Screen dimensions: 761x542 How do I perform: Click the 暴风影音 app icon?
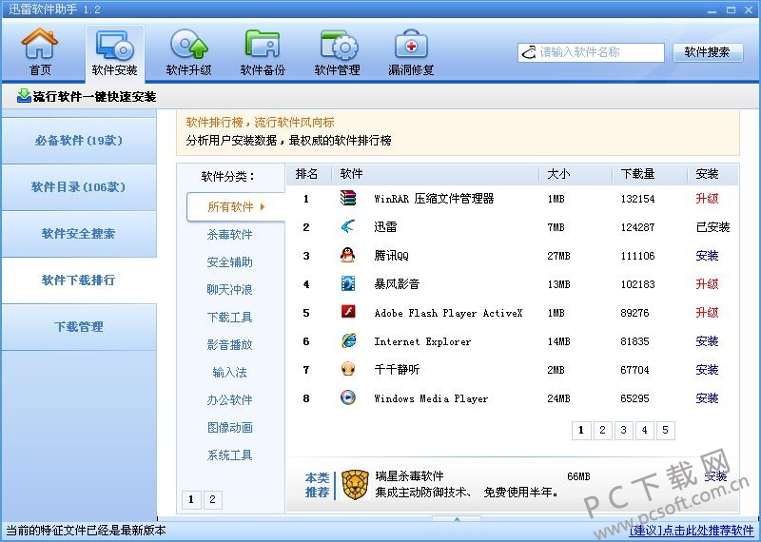coord(348,283)
